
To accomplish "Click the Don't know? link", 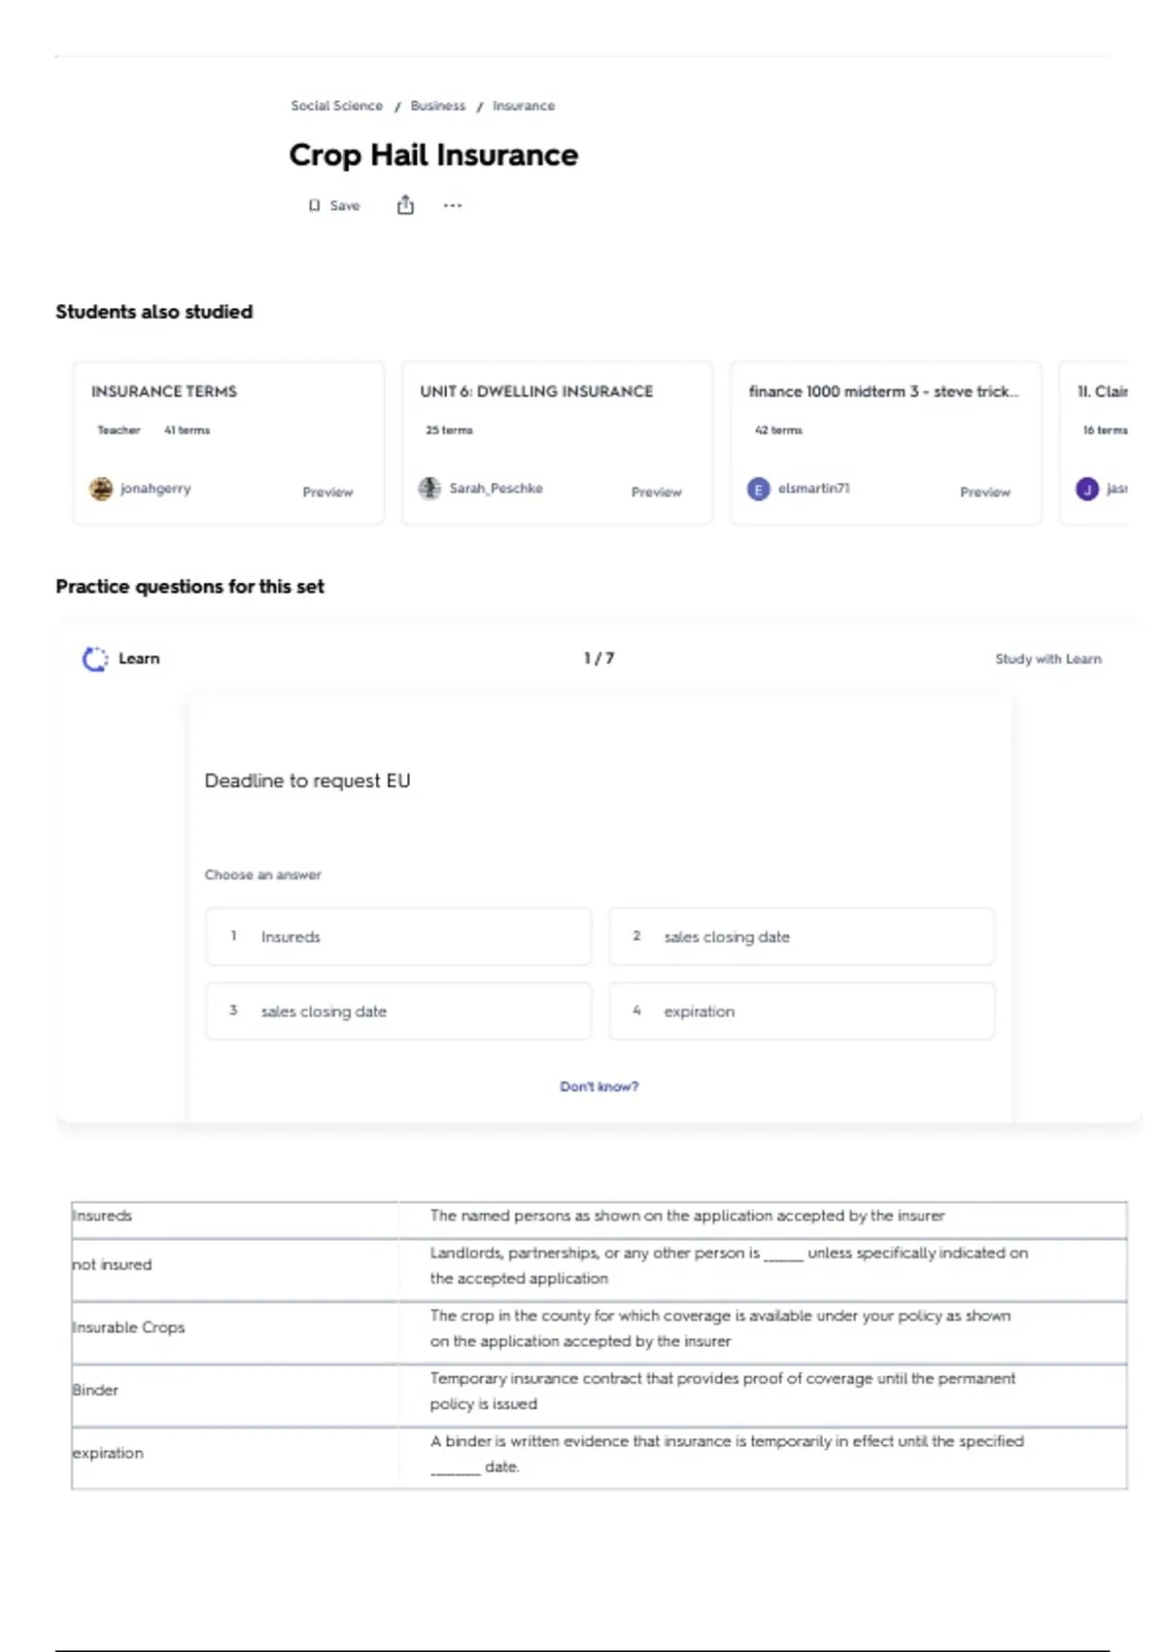I will [600, 1086].
